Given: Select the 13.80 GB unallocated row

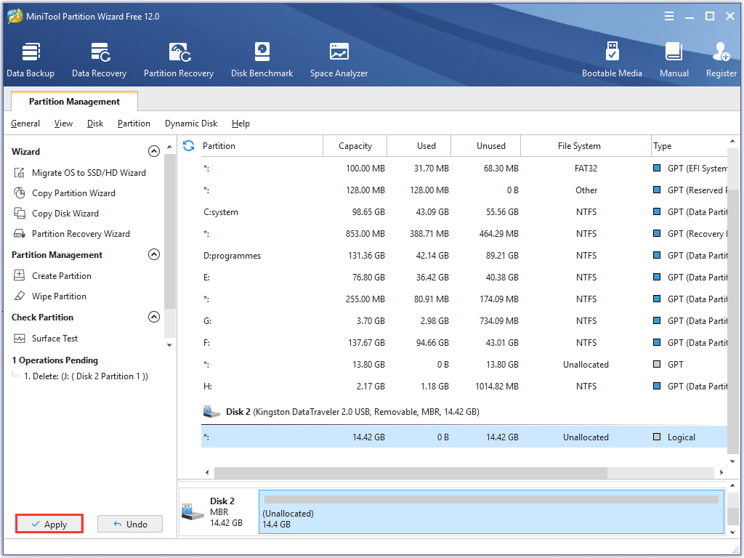Looking at the screenshot, I should pos(464,365).
